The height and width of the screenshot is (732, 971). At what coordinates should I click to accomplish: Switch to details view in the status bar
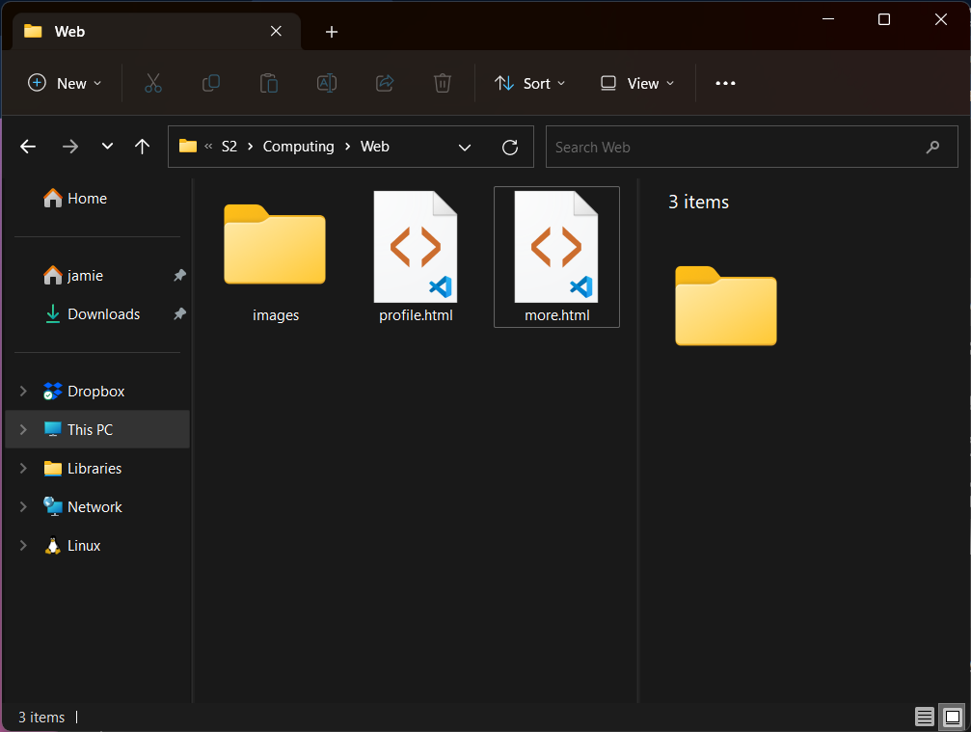click(925, 717)
